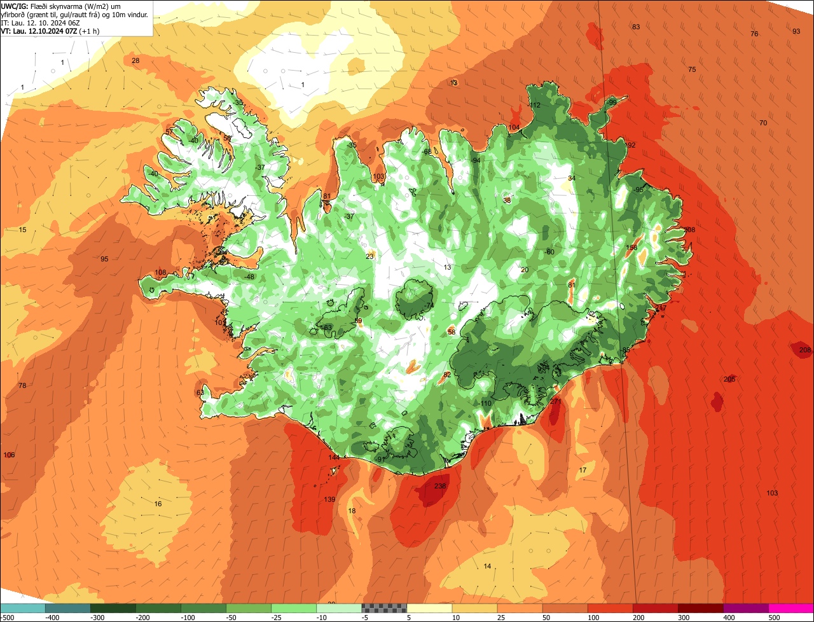This screenshot has height=622, width=814.
Task: Click the light teal -500 to -400 legend swatch
Action: 22,608
